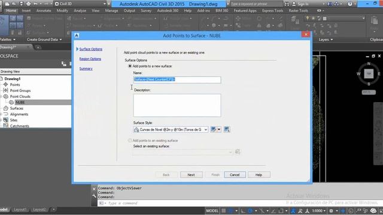Select Point Groups in the Toolspace tree
The width and height of the screenshot is (383, 215).
click(20, 90)
